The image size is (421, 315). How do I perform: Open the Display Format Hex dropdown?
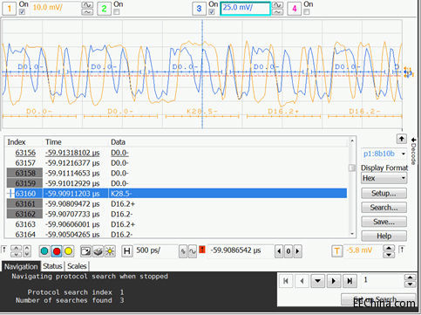pos(384,178)
